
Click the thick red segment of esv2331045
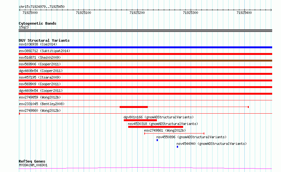point(134,107)
